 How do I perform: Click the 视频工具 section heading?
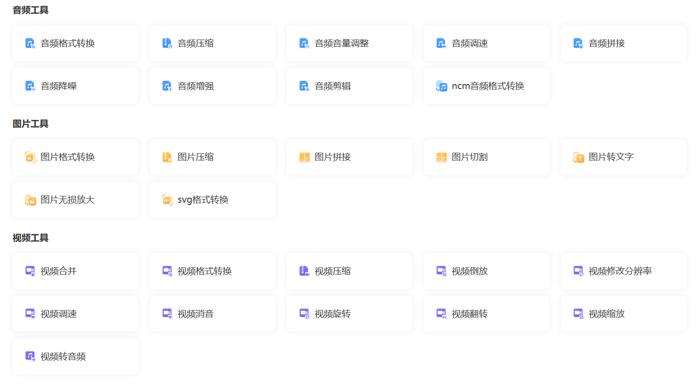click(31, 238)
